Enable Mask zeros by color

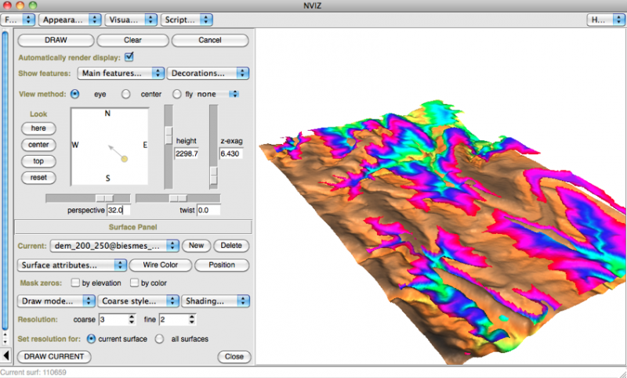[x=134, y=283]
